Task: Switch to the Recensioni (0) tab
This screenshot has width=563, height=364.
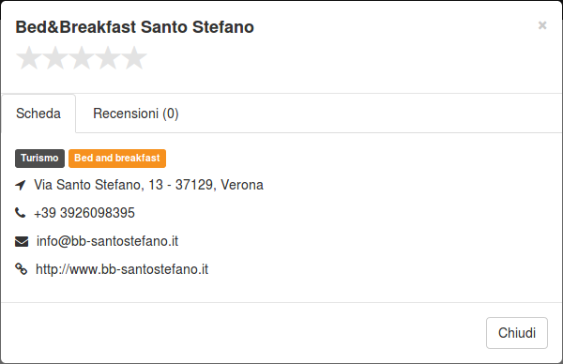Action: tap(136, 114)
